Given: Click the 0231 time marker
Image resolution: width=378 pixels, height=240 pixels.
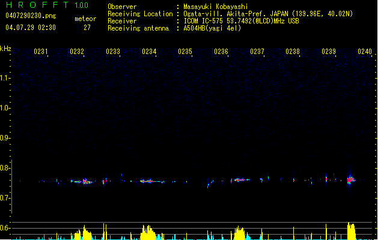Looking at the screenshot, I should click(41, 51).
